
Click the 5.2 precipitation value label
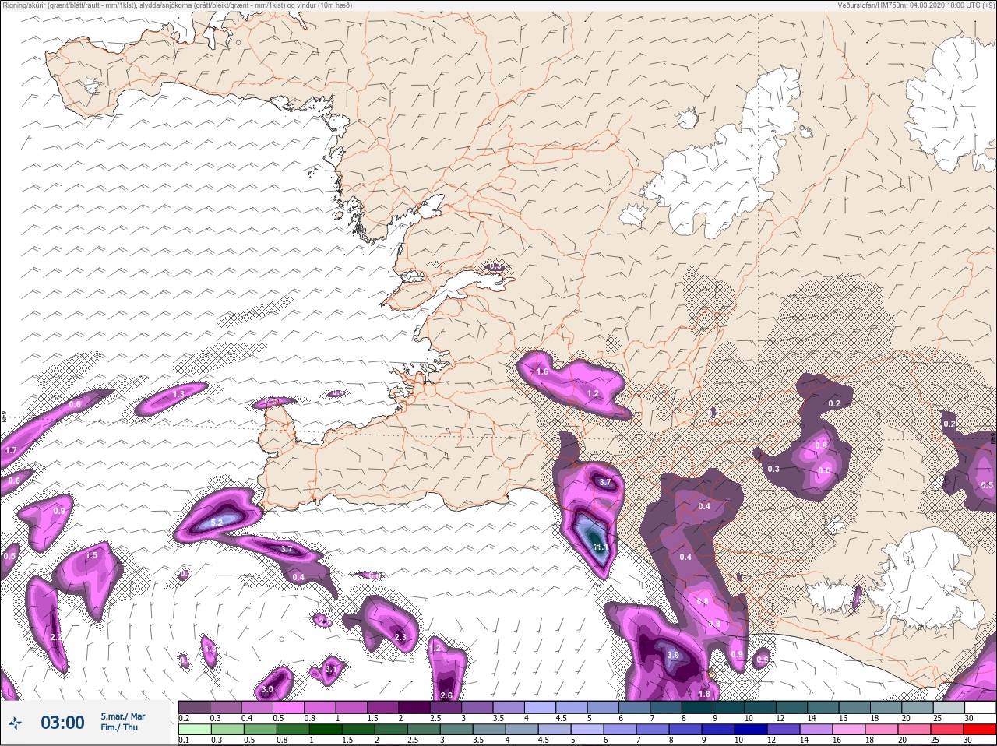(217, 523)
